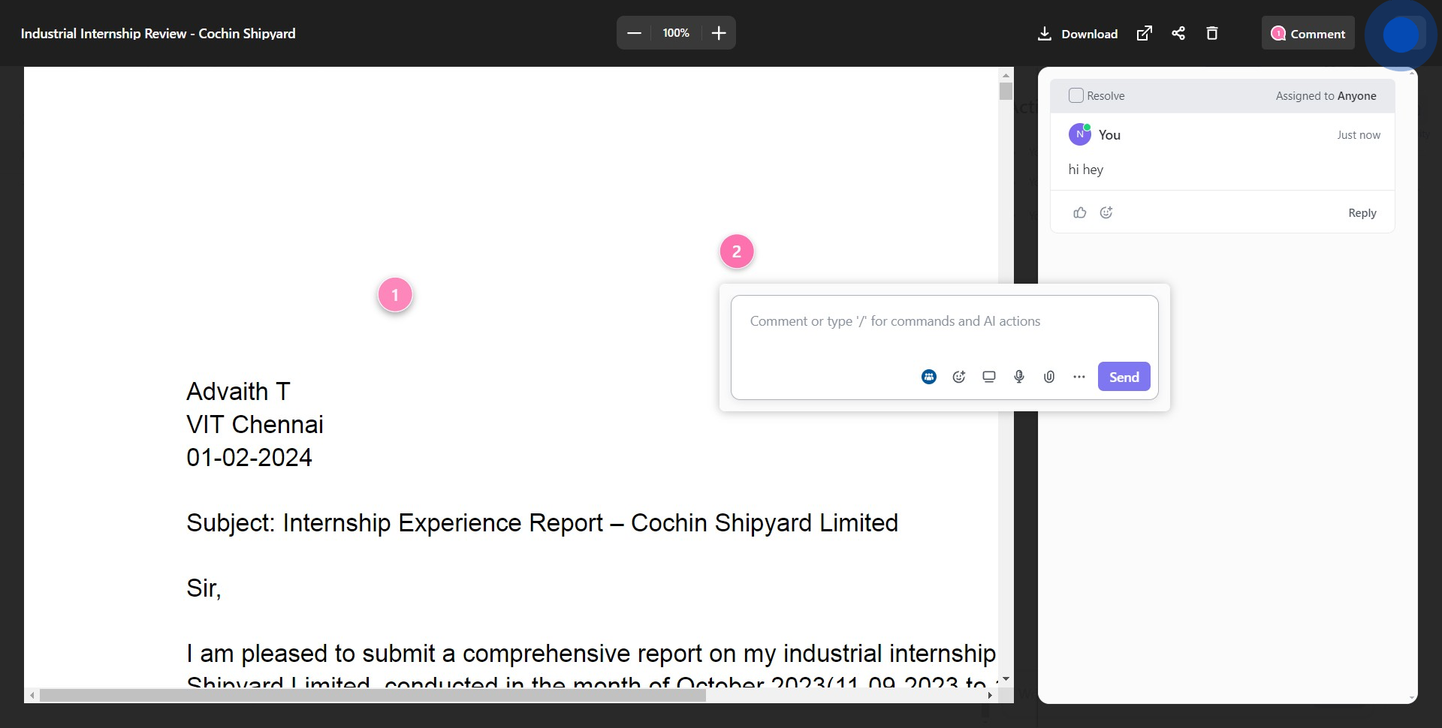The image size is (1442, 728).
Task: Record a voice comment with microphone
Action: coord(1019,377)
